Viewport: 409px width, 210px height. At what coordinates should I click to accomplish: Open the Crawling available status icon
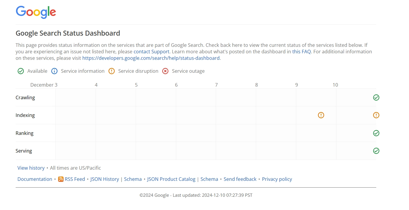[376, 97]
